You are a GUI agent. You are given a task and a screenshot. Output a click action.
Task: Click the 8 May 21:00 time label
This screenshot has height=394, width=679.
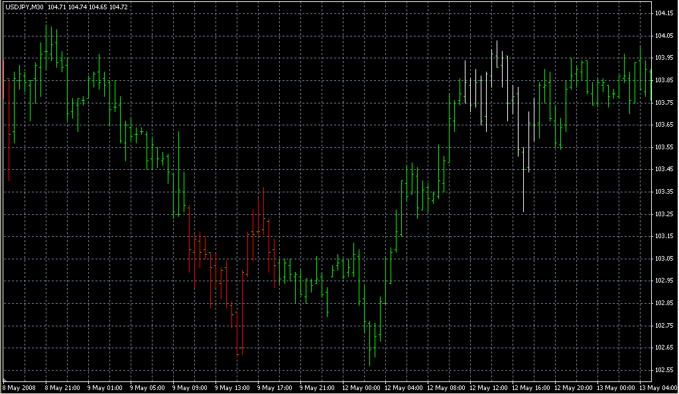62,388
